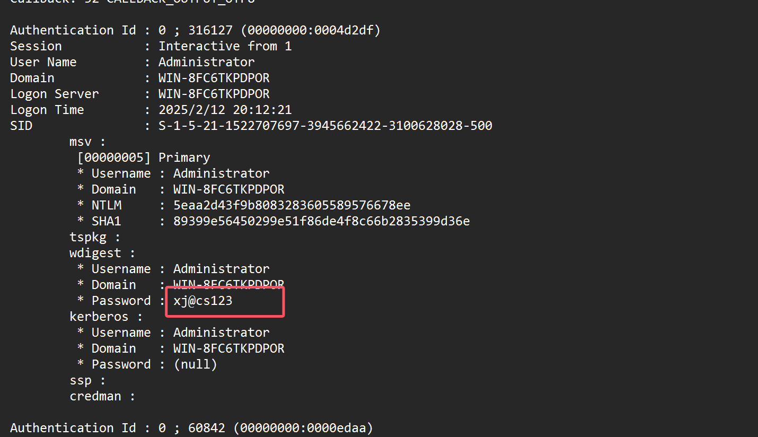
Task: Click the NTLM hash value
Action: point(292,205)
